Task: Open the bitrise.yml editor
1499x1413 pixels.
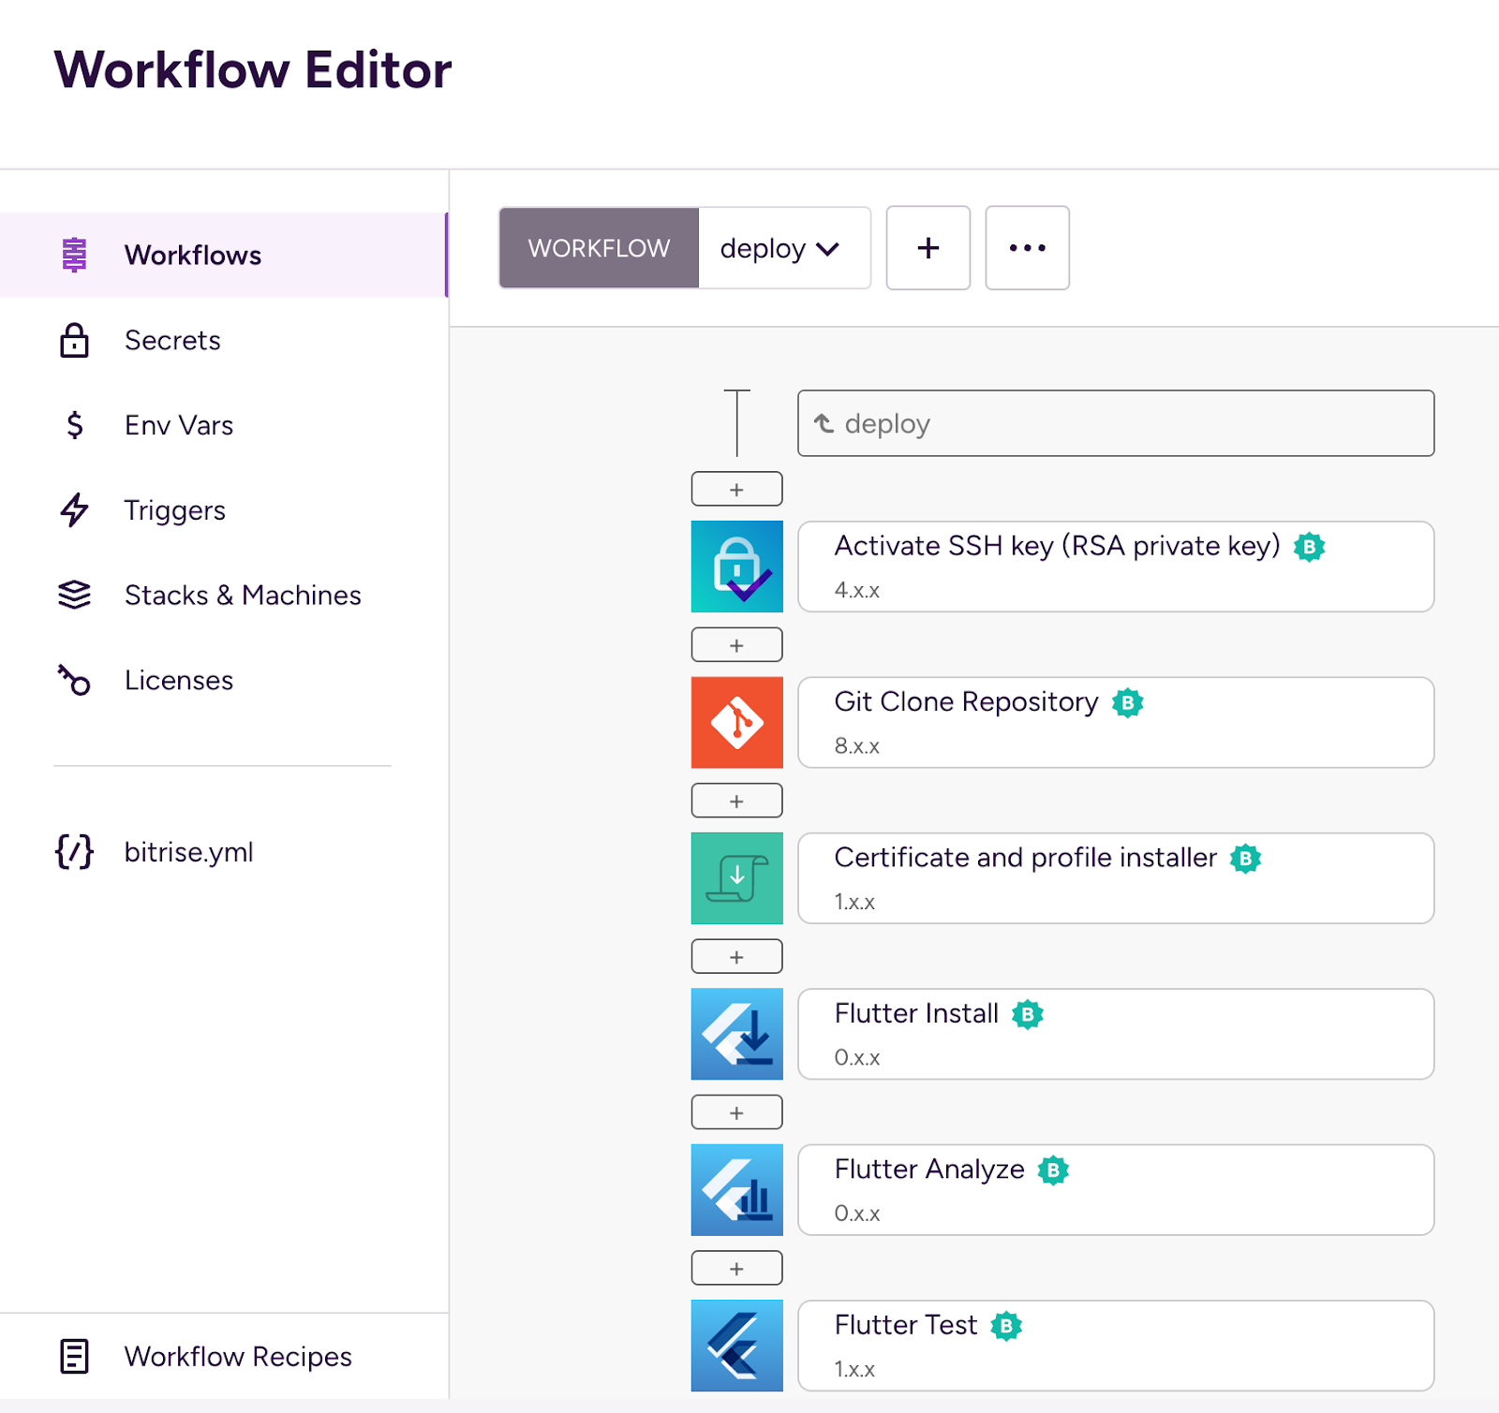Action: [188, 852]
